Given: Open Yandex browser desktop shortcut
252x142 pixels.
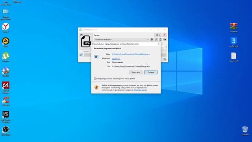Looking at the screenshot, I should 6,28.
